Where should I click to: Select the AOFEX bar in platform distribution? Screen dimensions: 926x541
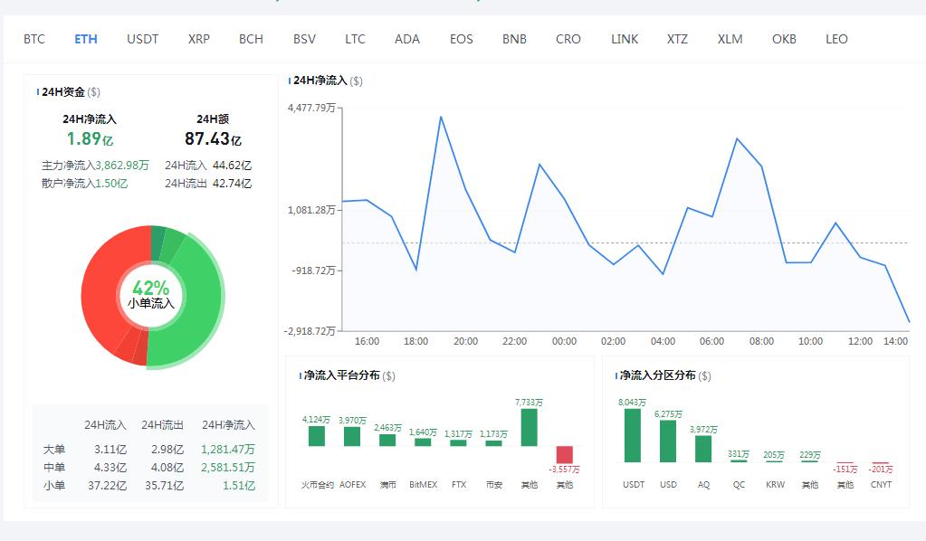click(352, 436)
